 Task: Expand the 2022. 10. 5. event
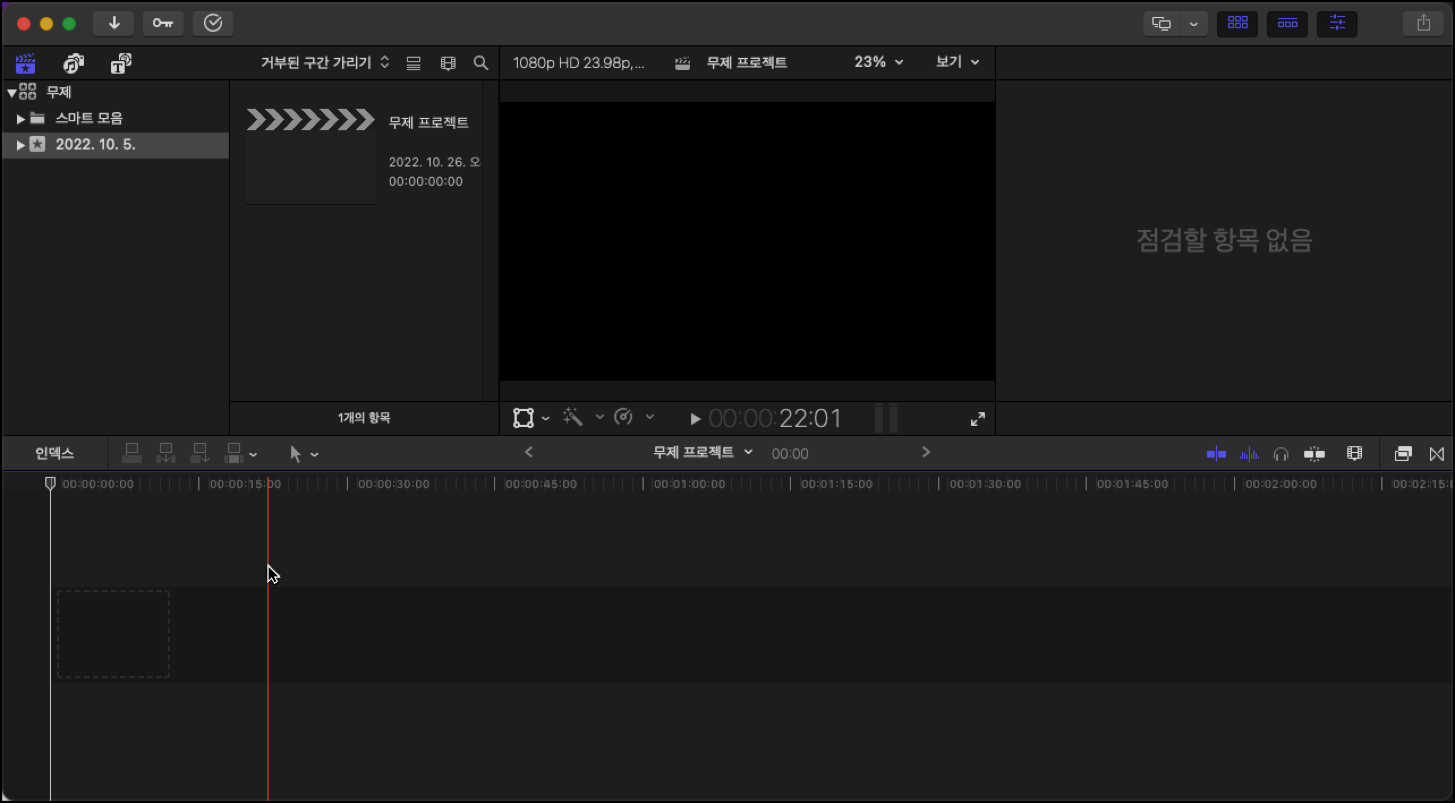click(x=20, y=144)
